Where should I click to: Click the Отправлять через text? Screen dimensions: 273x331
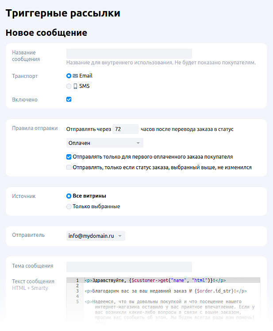pos(88,129)
